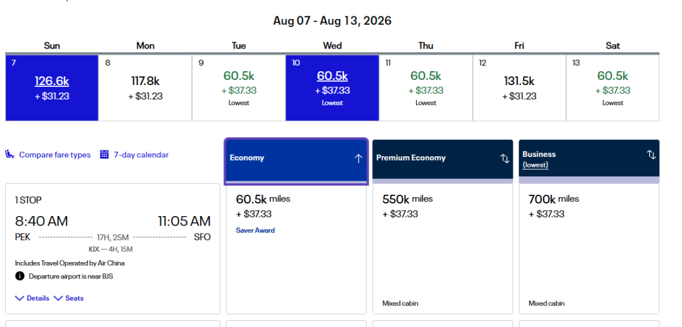Click the sort arrow in Economy header
The width and height of the screenshot is (682, 327).
(x=359, y=158)
